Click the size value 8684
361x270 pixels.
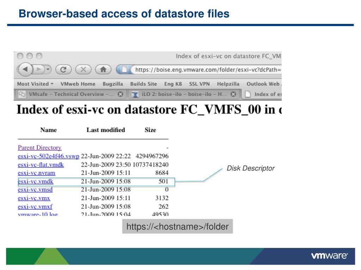click(x=162, y=173)
